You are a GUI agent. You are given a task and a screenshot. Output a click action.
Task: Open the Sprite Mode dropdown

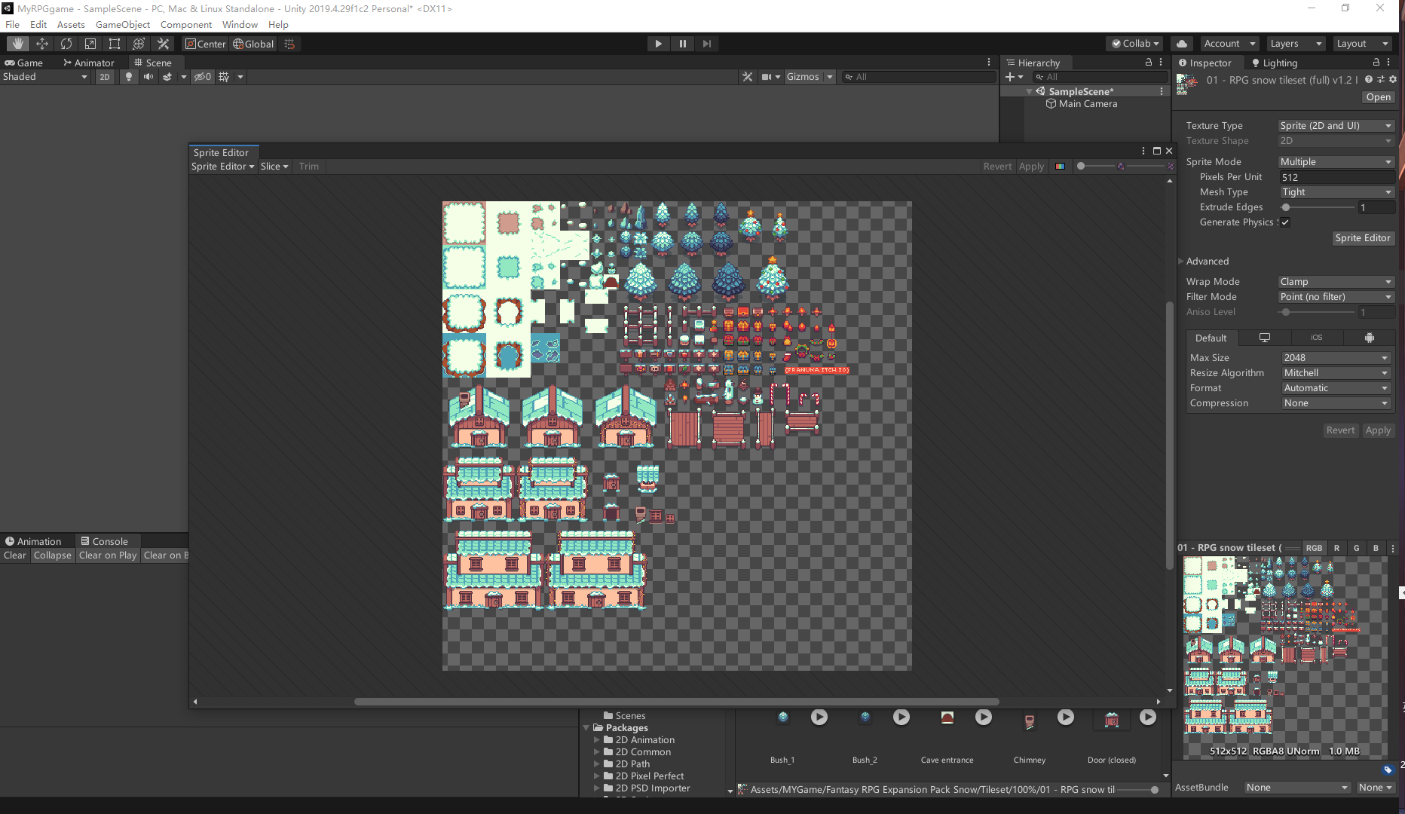pos(1336,162)
